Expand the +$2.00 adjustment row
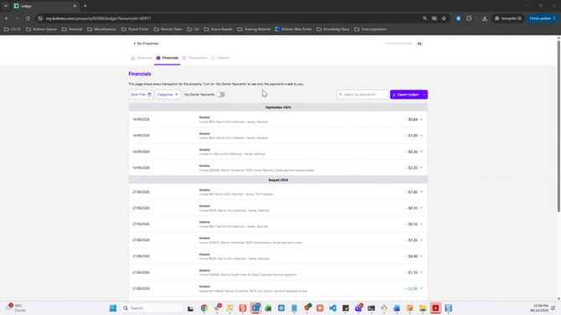Screen dimensions: 561x315 [x=421, y=288]
